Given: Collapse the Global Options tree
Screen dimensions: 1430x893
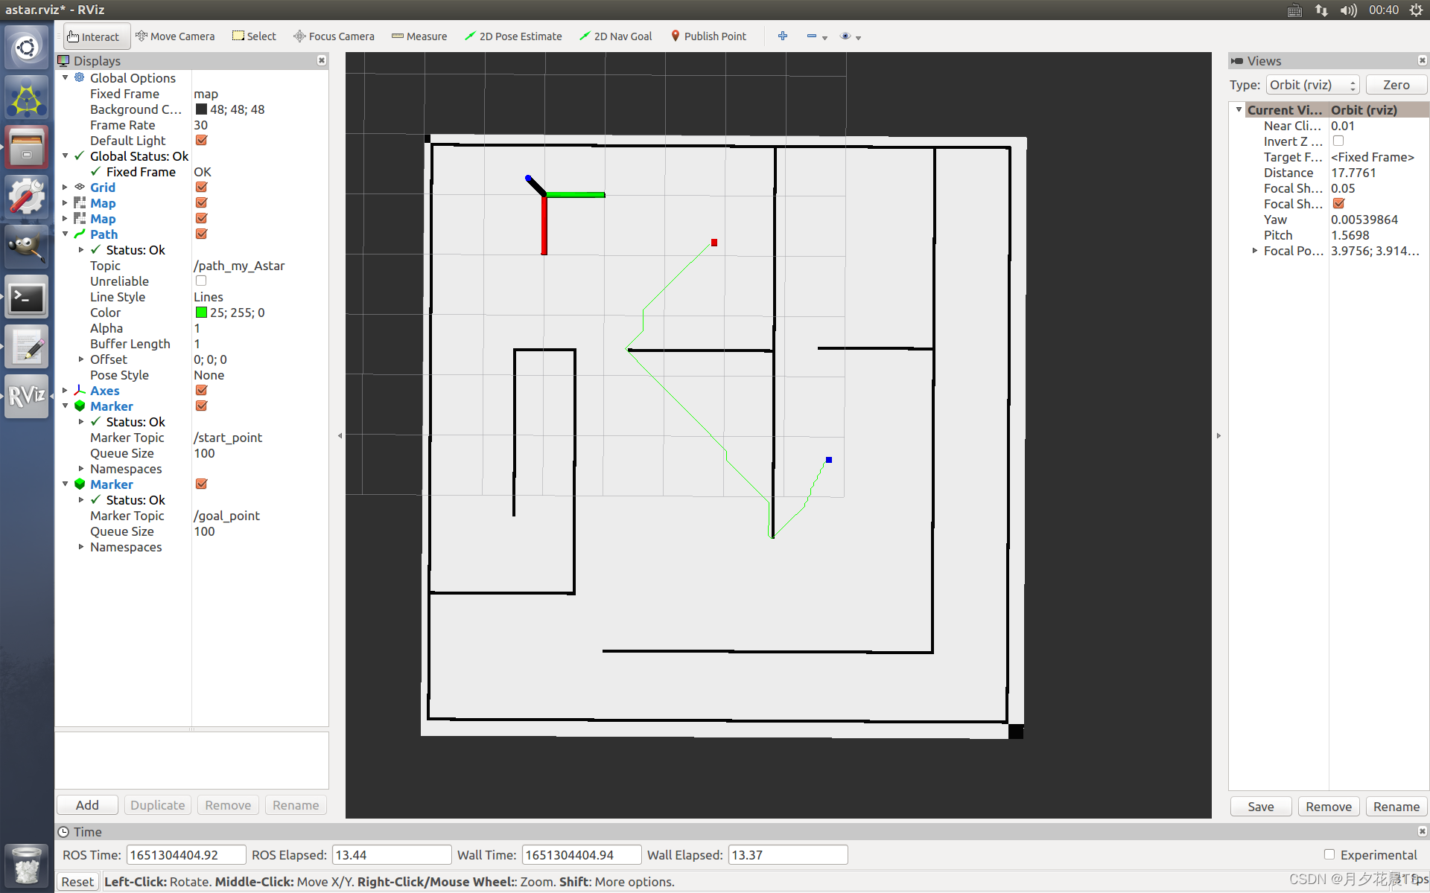Looking at the screenshot, I should [66, 77].
